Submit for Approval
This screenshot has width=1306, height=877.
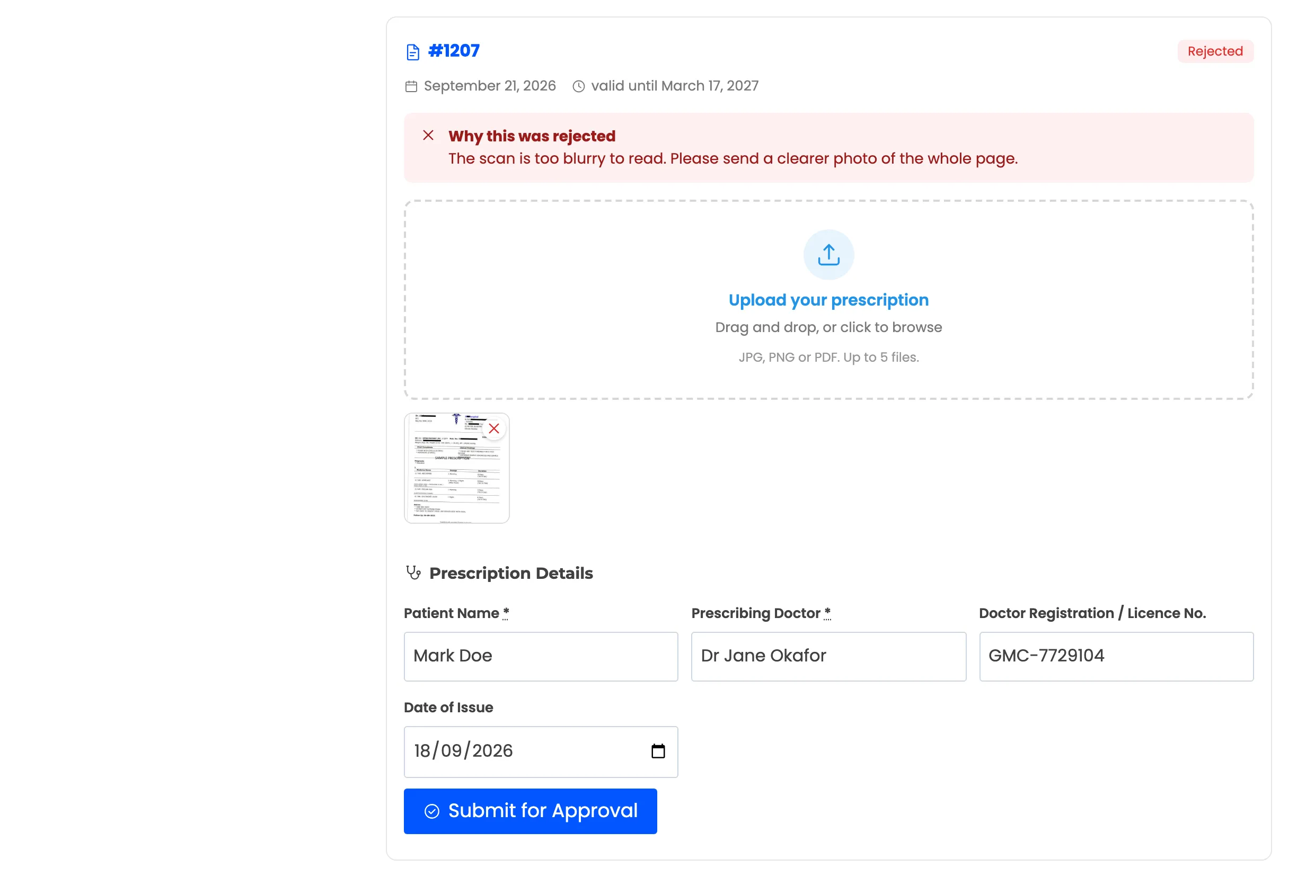530,811
